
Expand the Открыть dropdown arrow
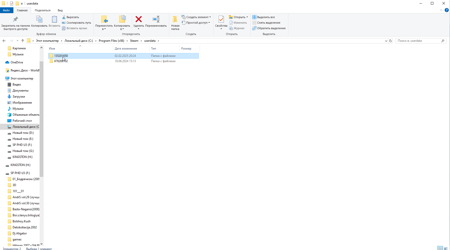pyautogui.click(x=247, y=17)
